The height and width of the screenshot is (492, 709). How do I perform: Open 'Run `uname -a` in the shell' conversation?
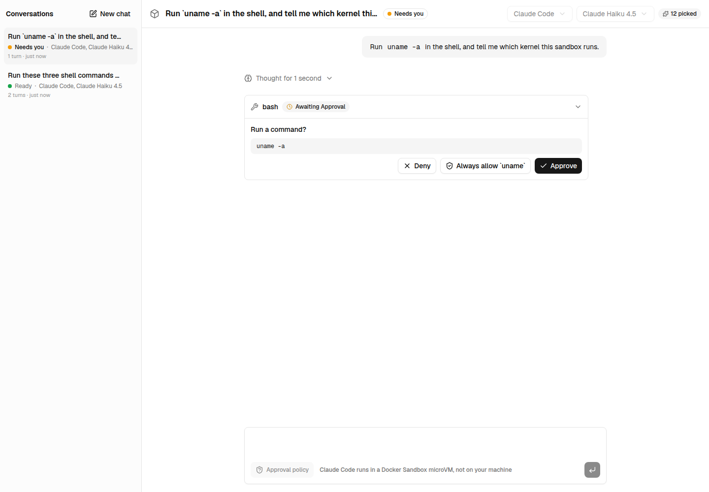[70, 46]
